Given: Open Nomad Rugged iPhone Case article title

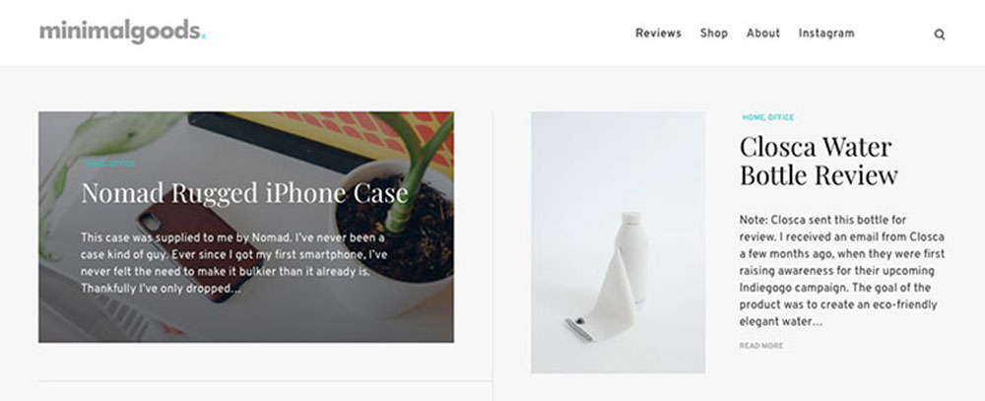Looking at the screenshot, I should pos(245,193).
